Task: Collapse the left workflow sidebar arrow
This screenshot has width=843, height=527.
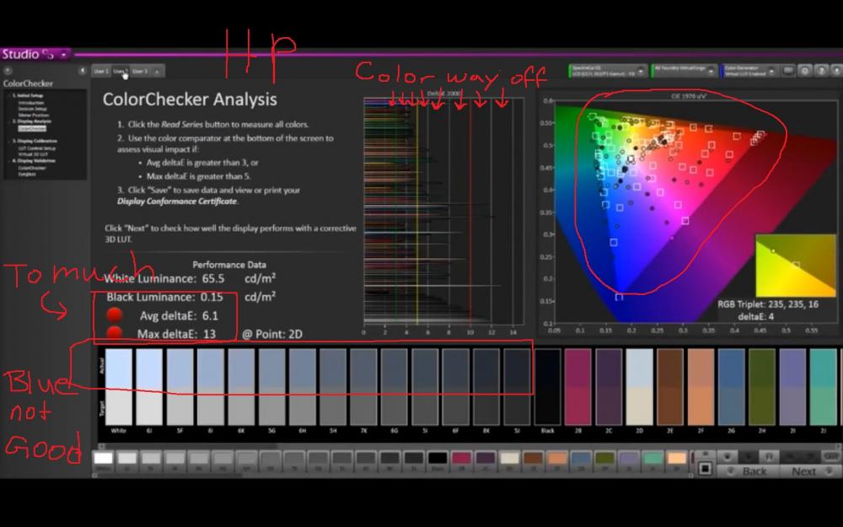Action: (83, 72)
